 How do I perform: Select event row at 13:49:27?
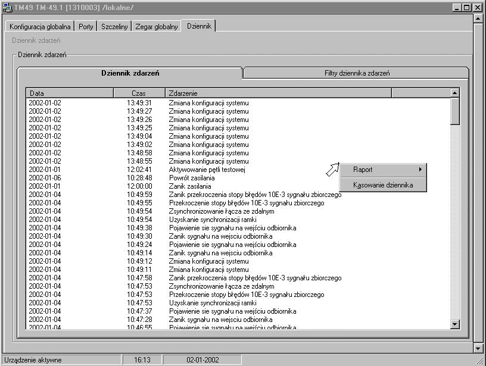pos(238,111)
